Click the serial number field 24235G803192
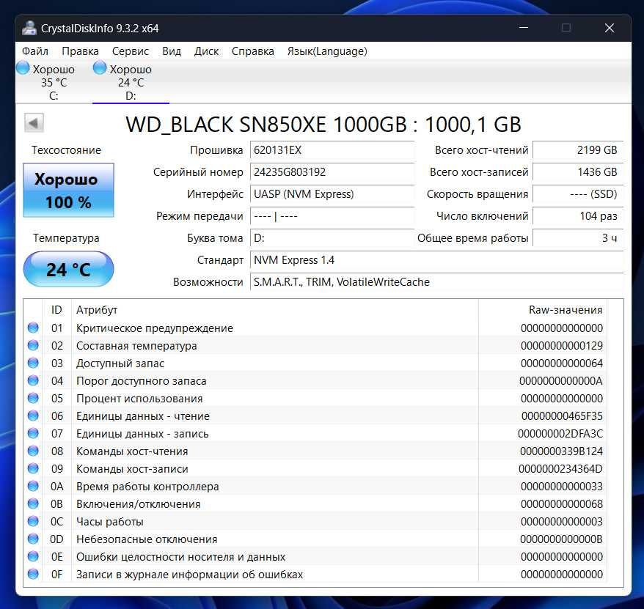This screenshot has width=644, height=609. coord(332,172)
